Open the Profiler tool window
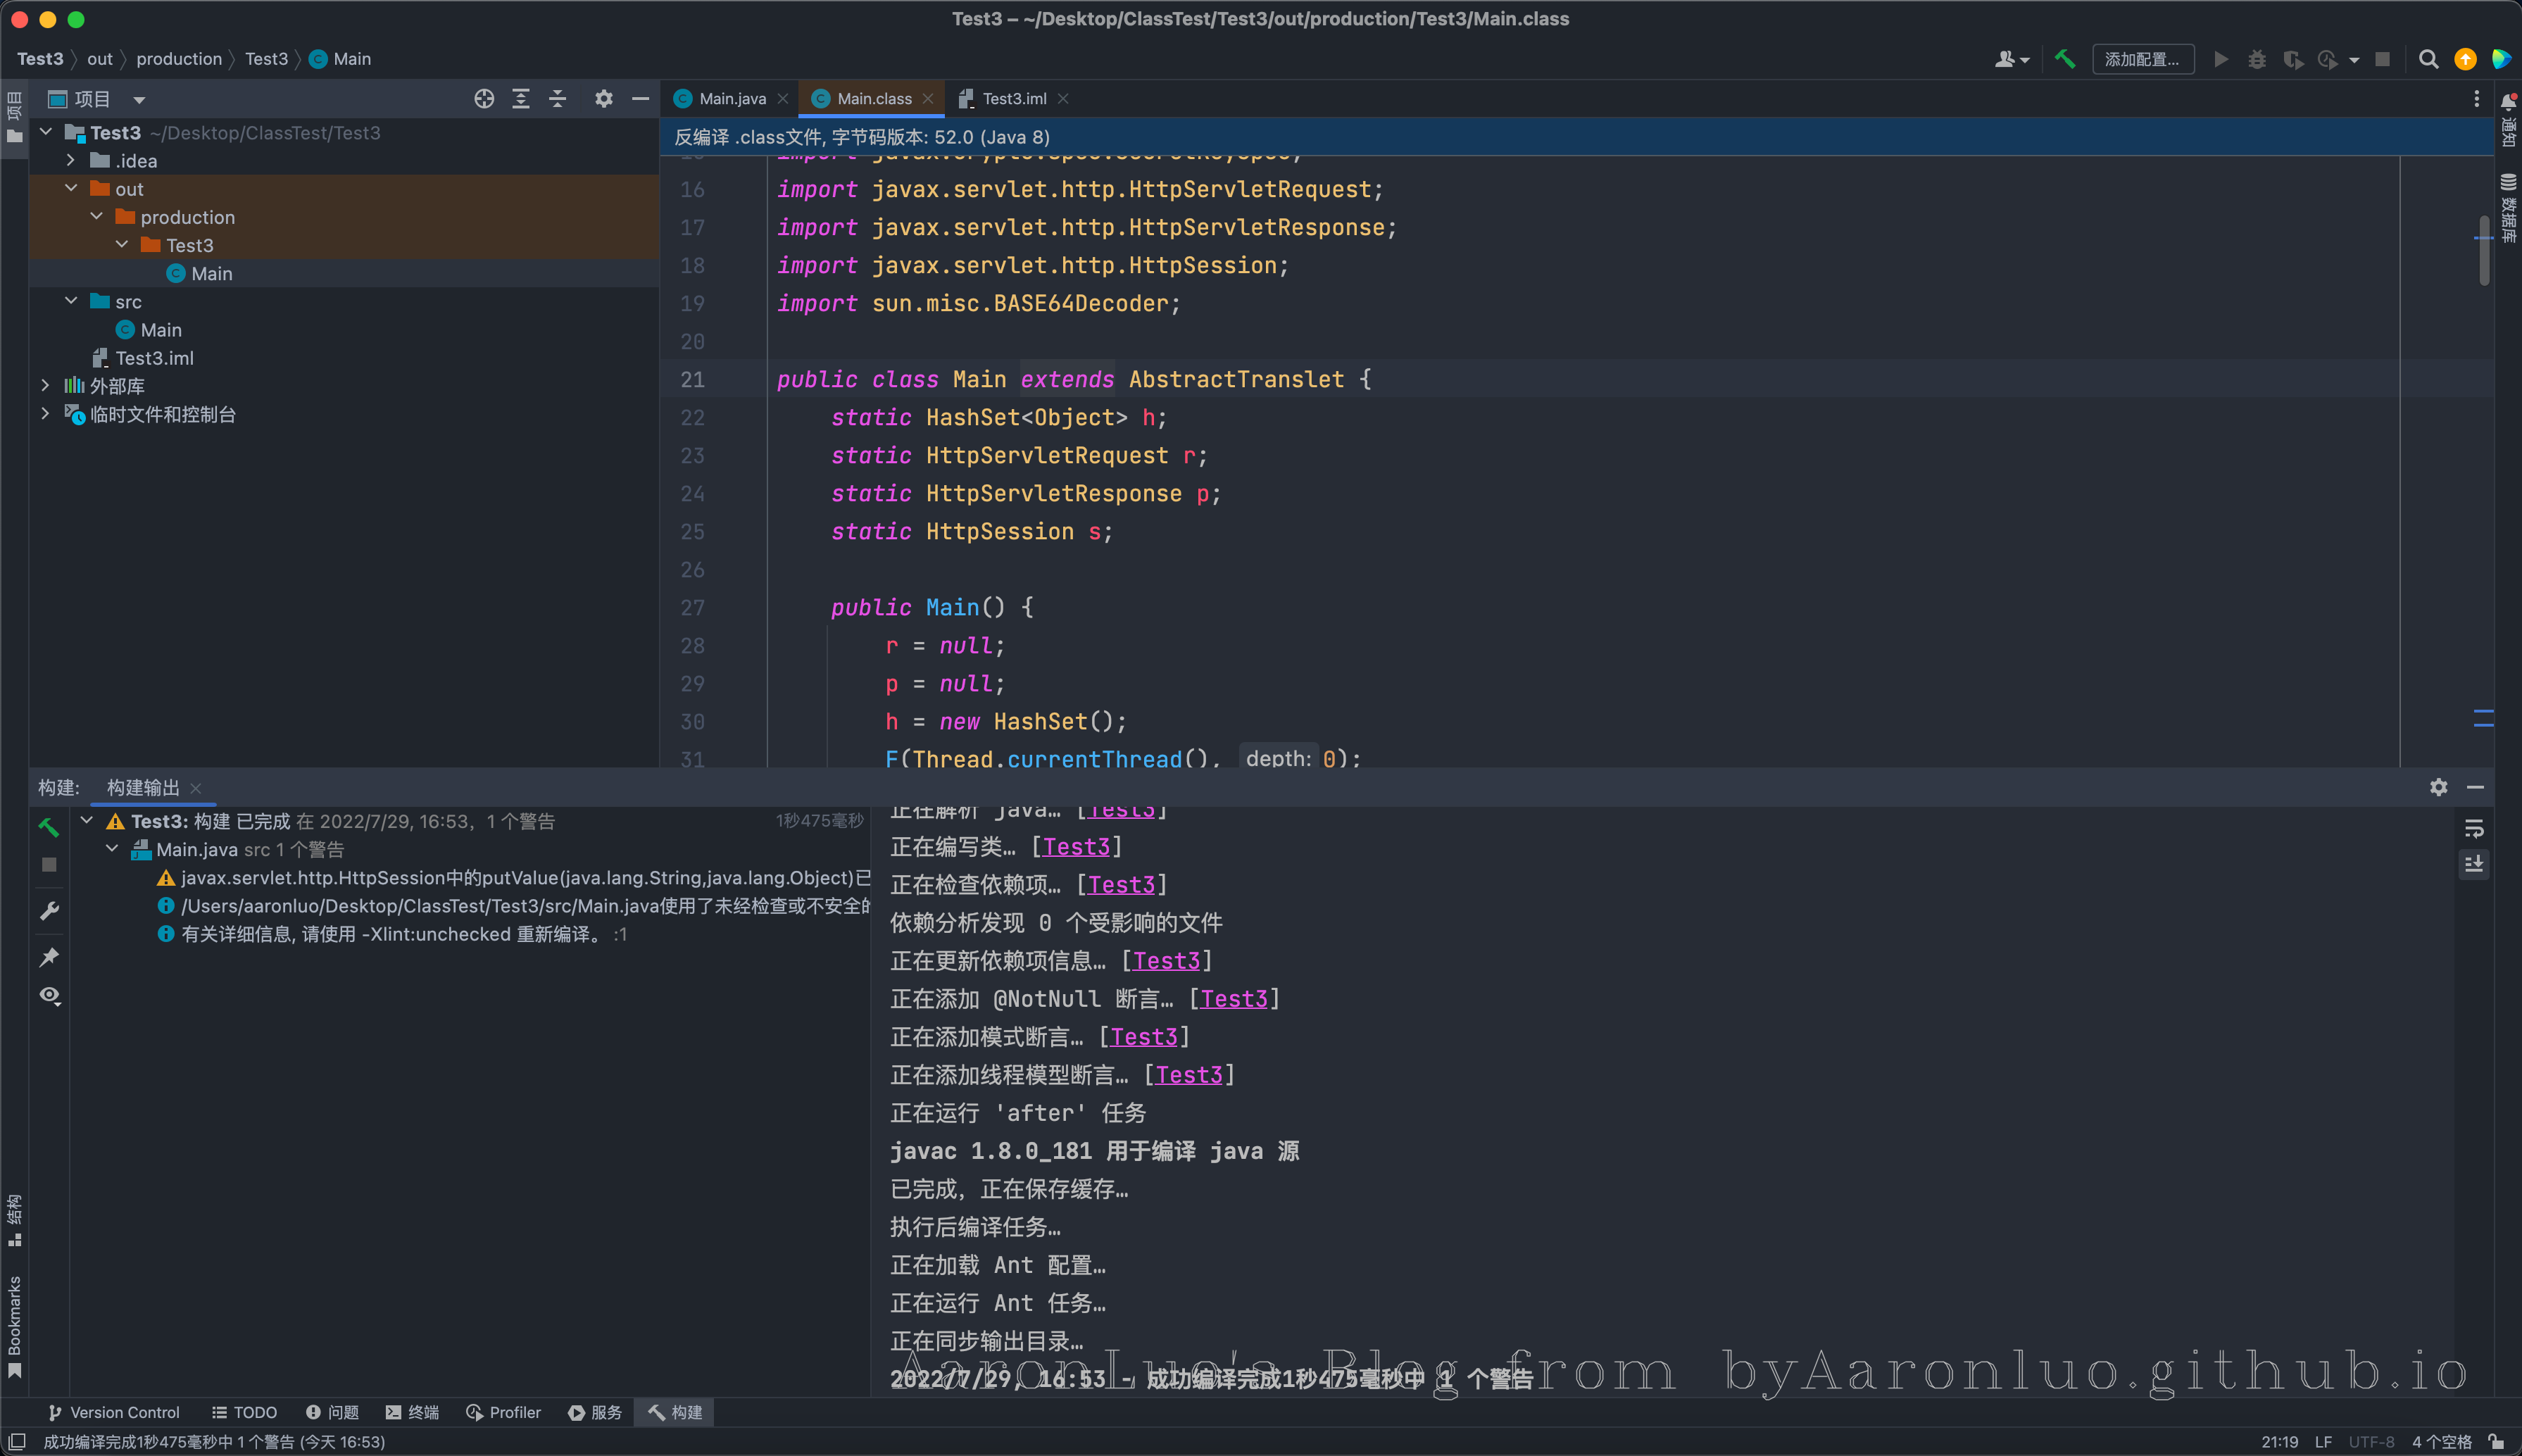This screenshot has height=1456, width=2522. tap(503, 1412)
